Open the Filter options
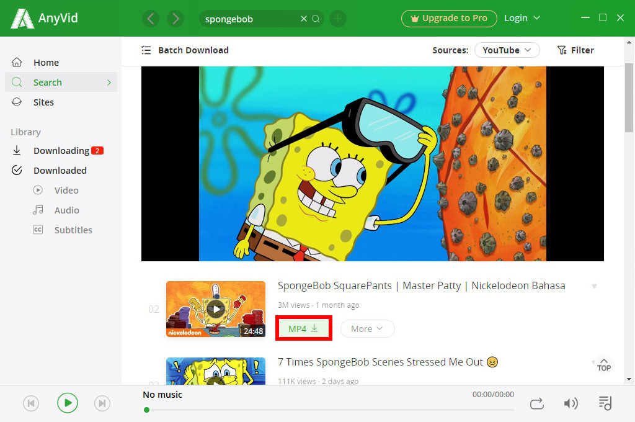The height and width of the screenshot is (422, 635). pos(575,50)
